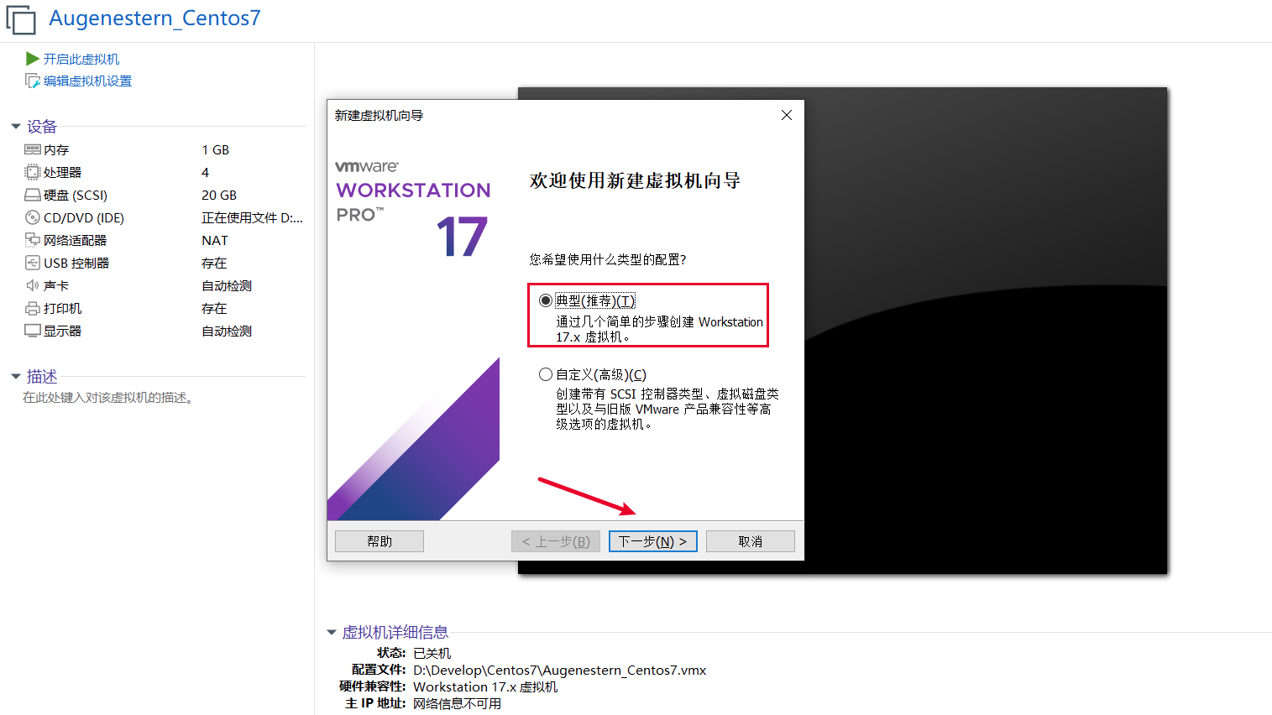Viewport: 1272px width, 715px height.
Task: Click the memory (内存) device icon
Action: [x=33, y=149]
